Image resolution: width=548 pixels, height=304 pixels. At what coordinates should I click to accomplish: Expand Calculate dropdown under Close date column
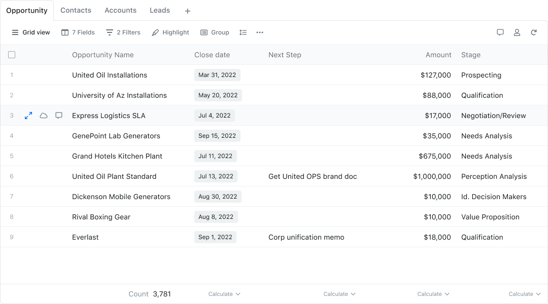coord(224,294)
